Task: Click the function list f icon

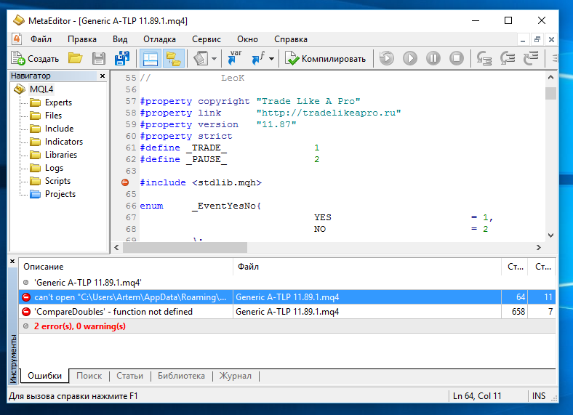Action: 259,57
